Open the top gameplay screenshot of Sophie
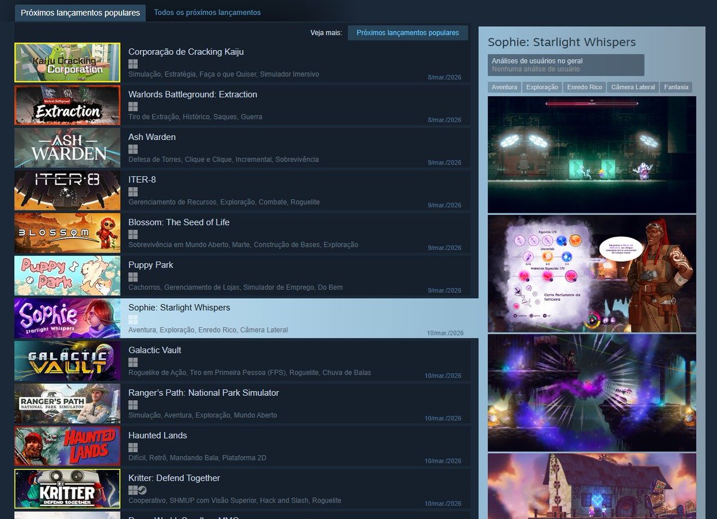This screenshot has height=519, width=717. point(592,154)
